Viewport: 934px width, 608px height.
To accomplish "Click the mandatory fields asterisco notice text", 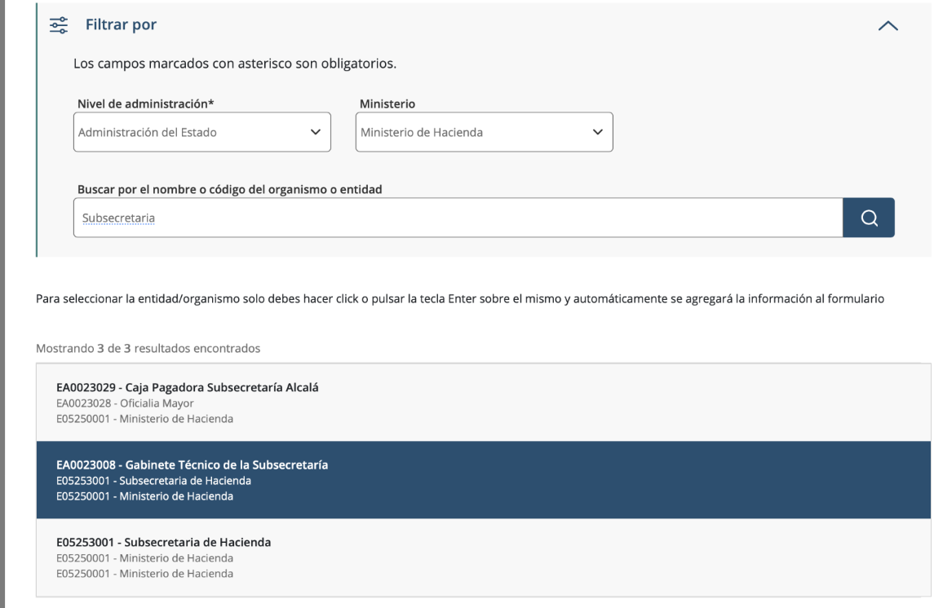I will click(x=235, y=64).
